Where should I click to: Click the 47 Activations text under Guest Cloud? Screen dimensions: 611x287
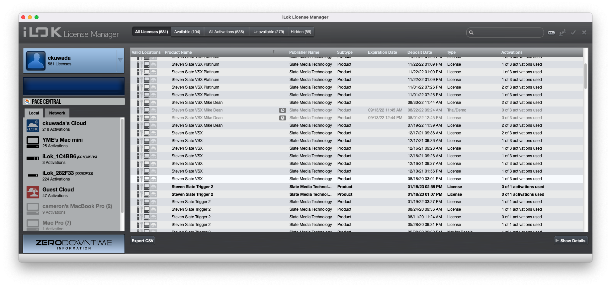tap(55, 196)
